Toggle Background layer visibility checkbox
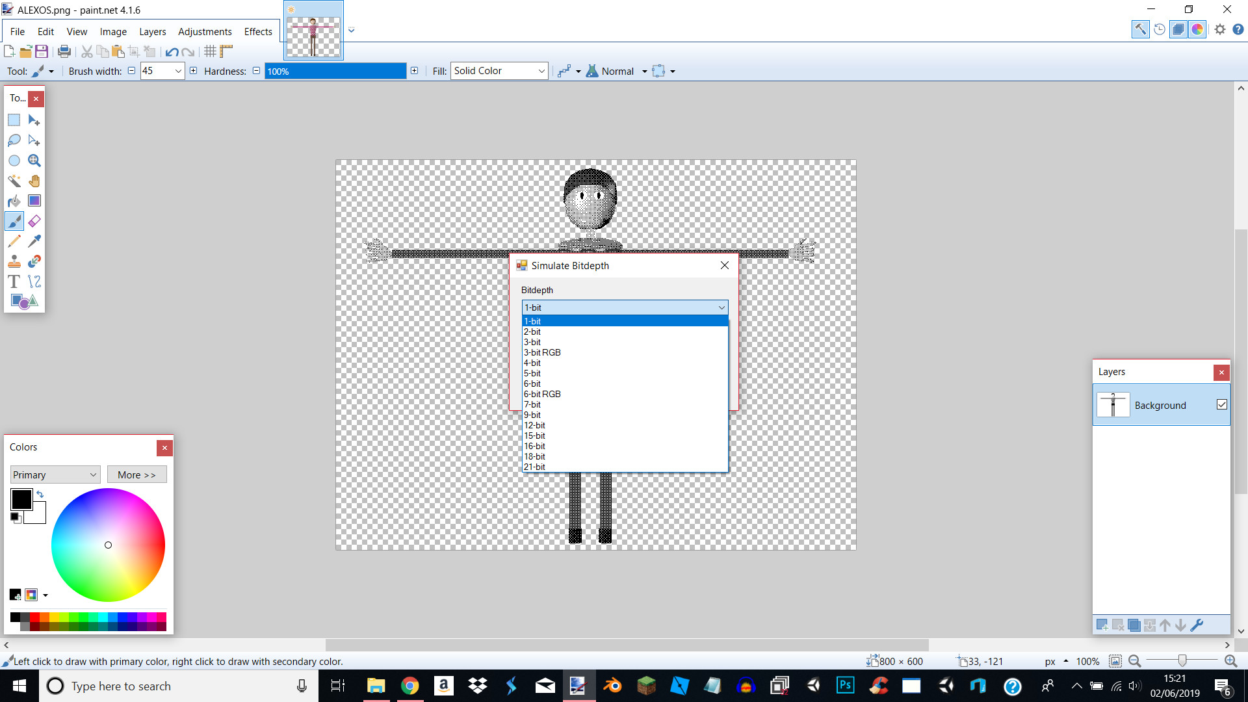Screen dimensions: 1248x702 1222,404
